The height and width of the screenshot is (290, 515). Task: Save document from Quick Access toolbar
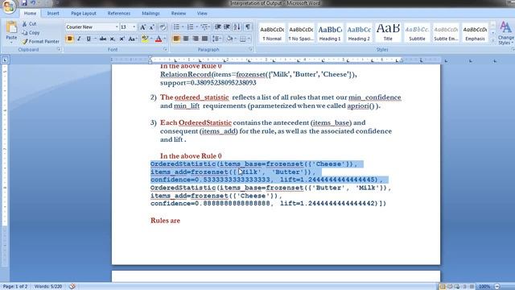pyautogui.click(x=24, y=3)
